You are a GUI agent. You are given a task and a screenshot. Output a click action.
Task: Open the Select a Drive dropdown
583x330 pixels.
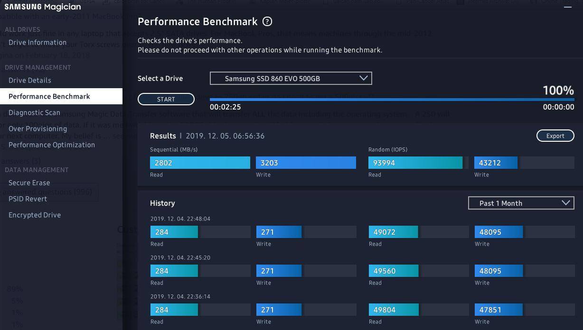tap(290, 78)
